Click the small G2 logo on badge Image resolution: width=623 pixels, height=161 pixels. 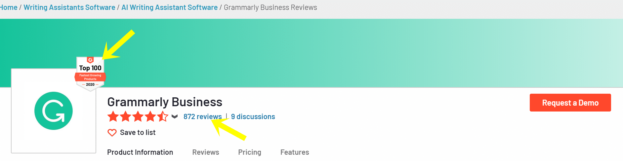point(90,60)
